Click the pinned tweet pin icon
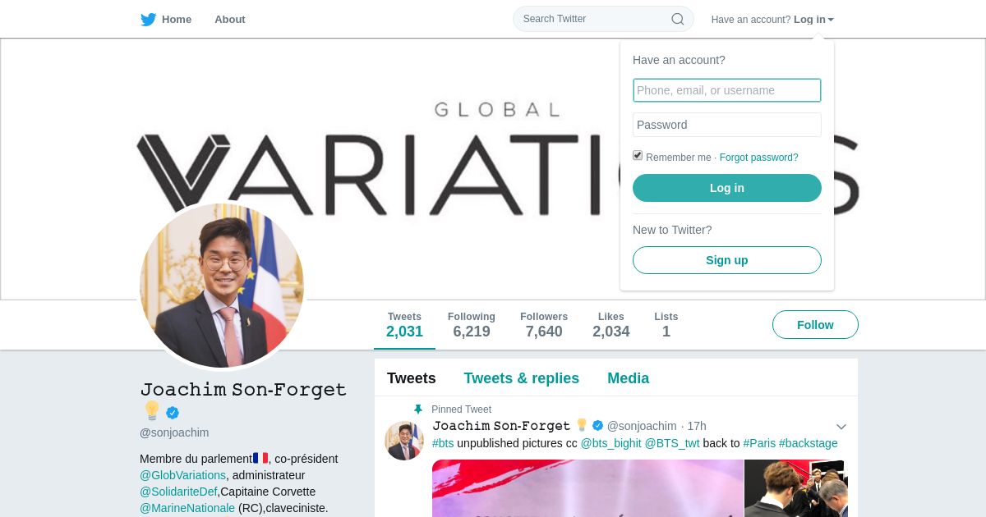Viewport: 986px width, 517px height. point(418,409)
